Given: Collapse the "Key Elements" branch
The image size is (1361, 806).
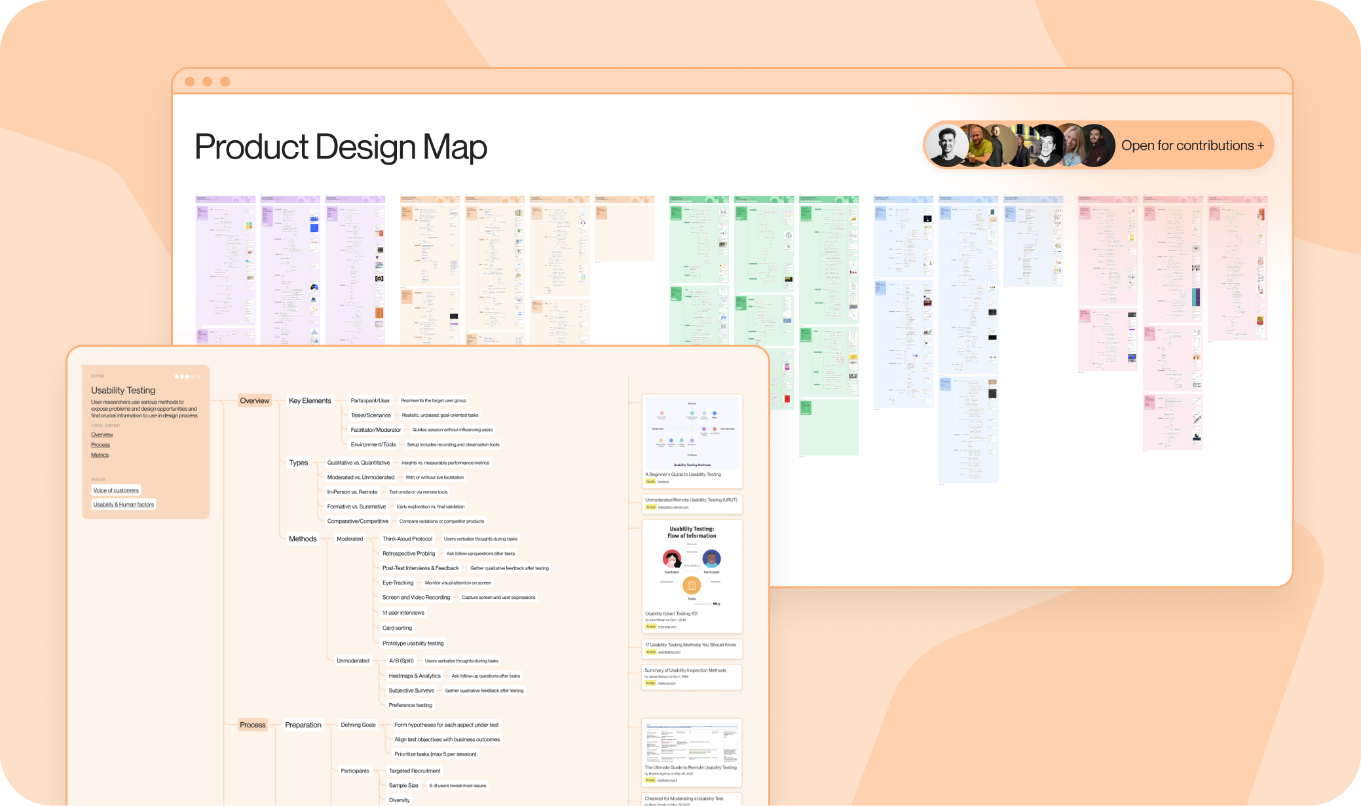Looking at the screenshot, I should (310, 400).
